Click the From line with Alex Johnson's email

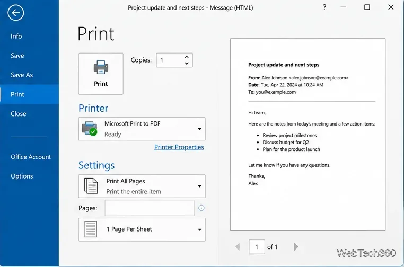click(298, 78)
